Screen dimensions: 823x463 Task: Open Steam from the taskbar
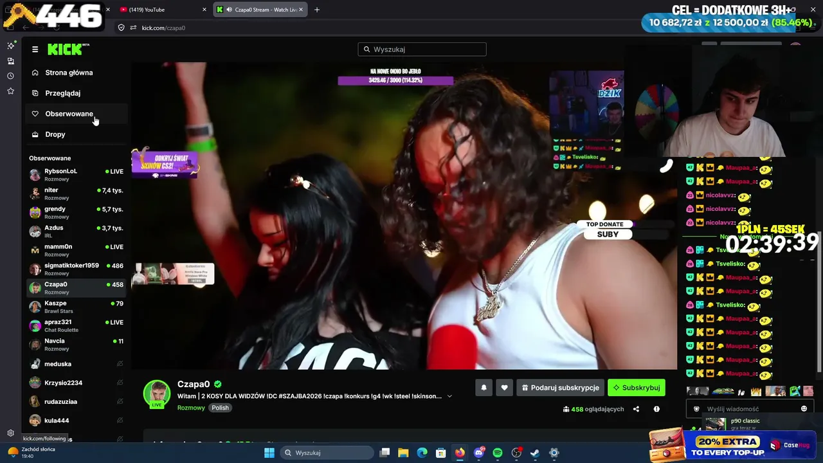coord(535,453)
